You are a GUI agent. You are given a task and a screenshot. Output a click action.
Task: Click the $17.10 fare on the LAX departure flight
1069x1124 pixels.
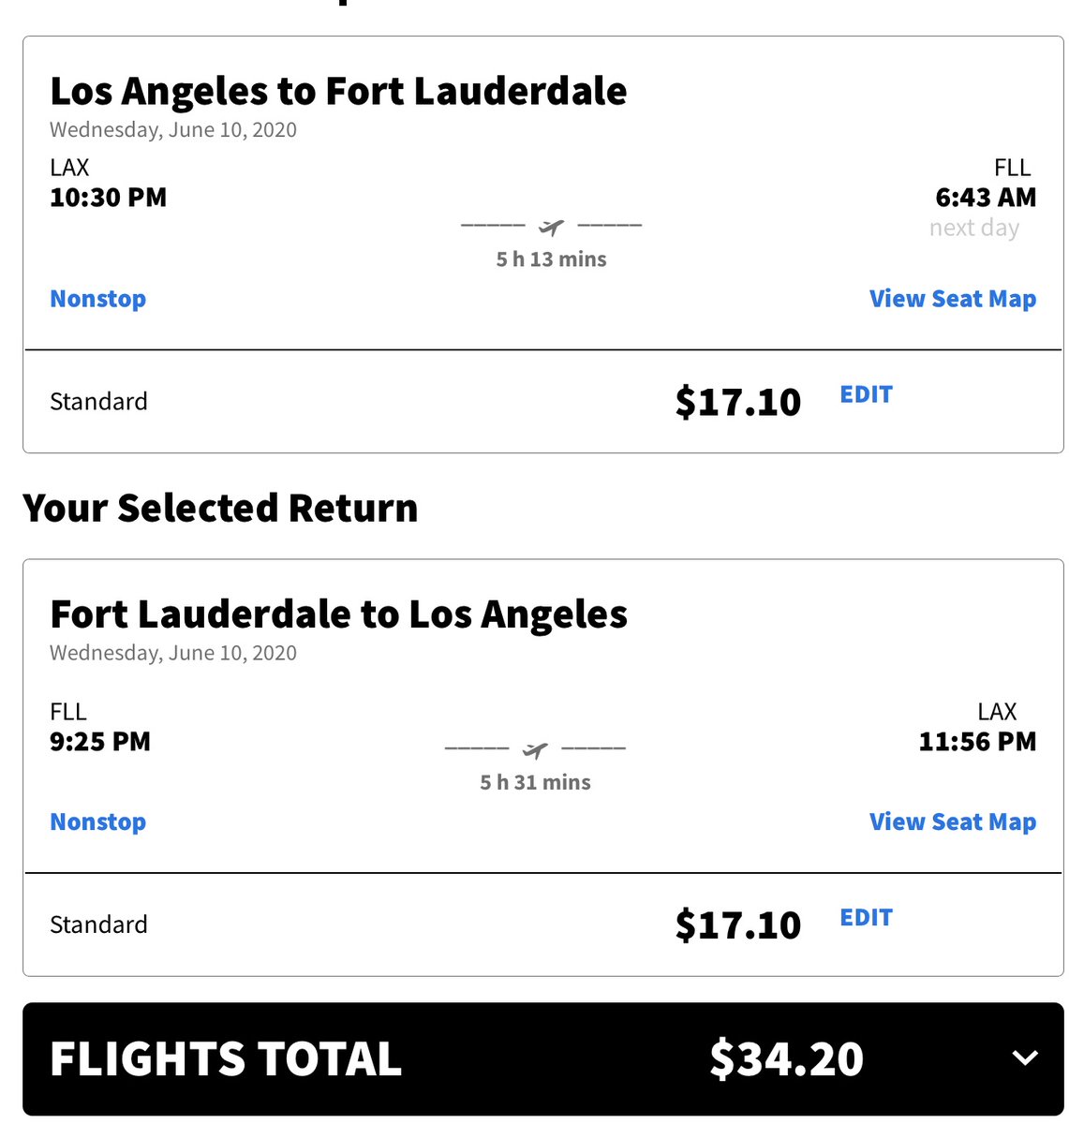pos(737,402)
